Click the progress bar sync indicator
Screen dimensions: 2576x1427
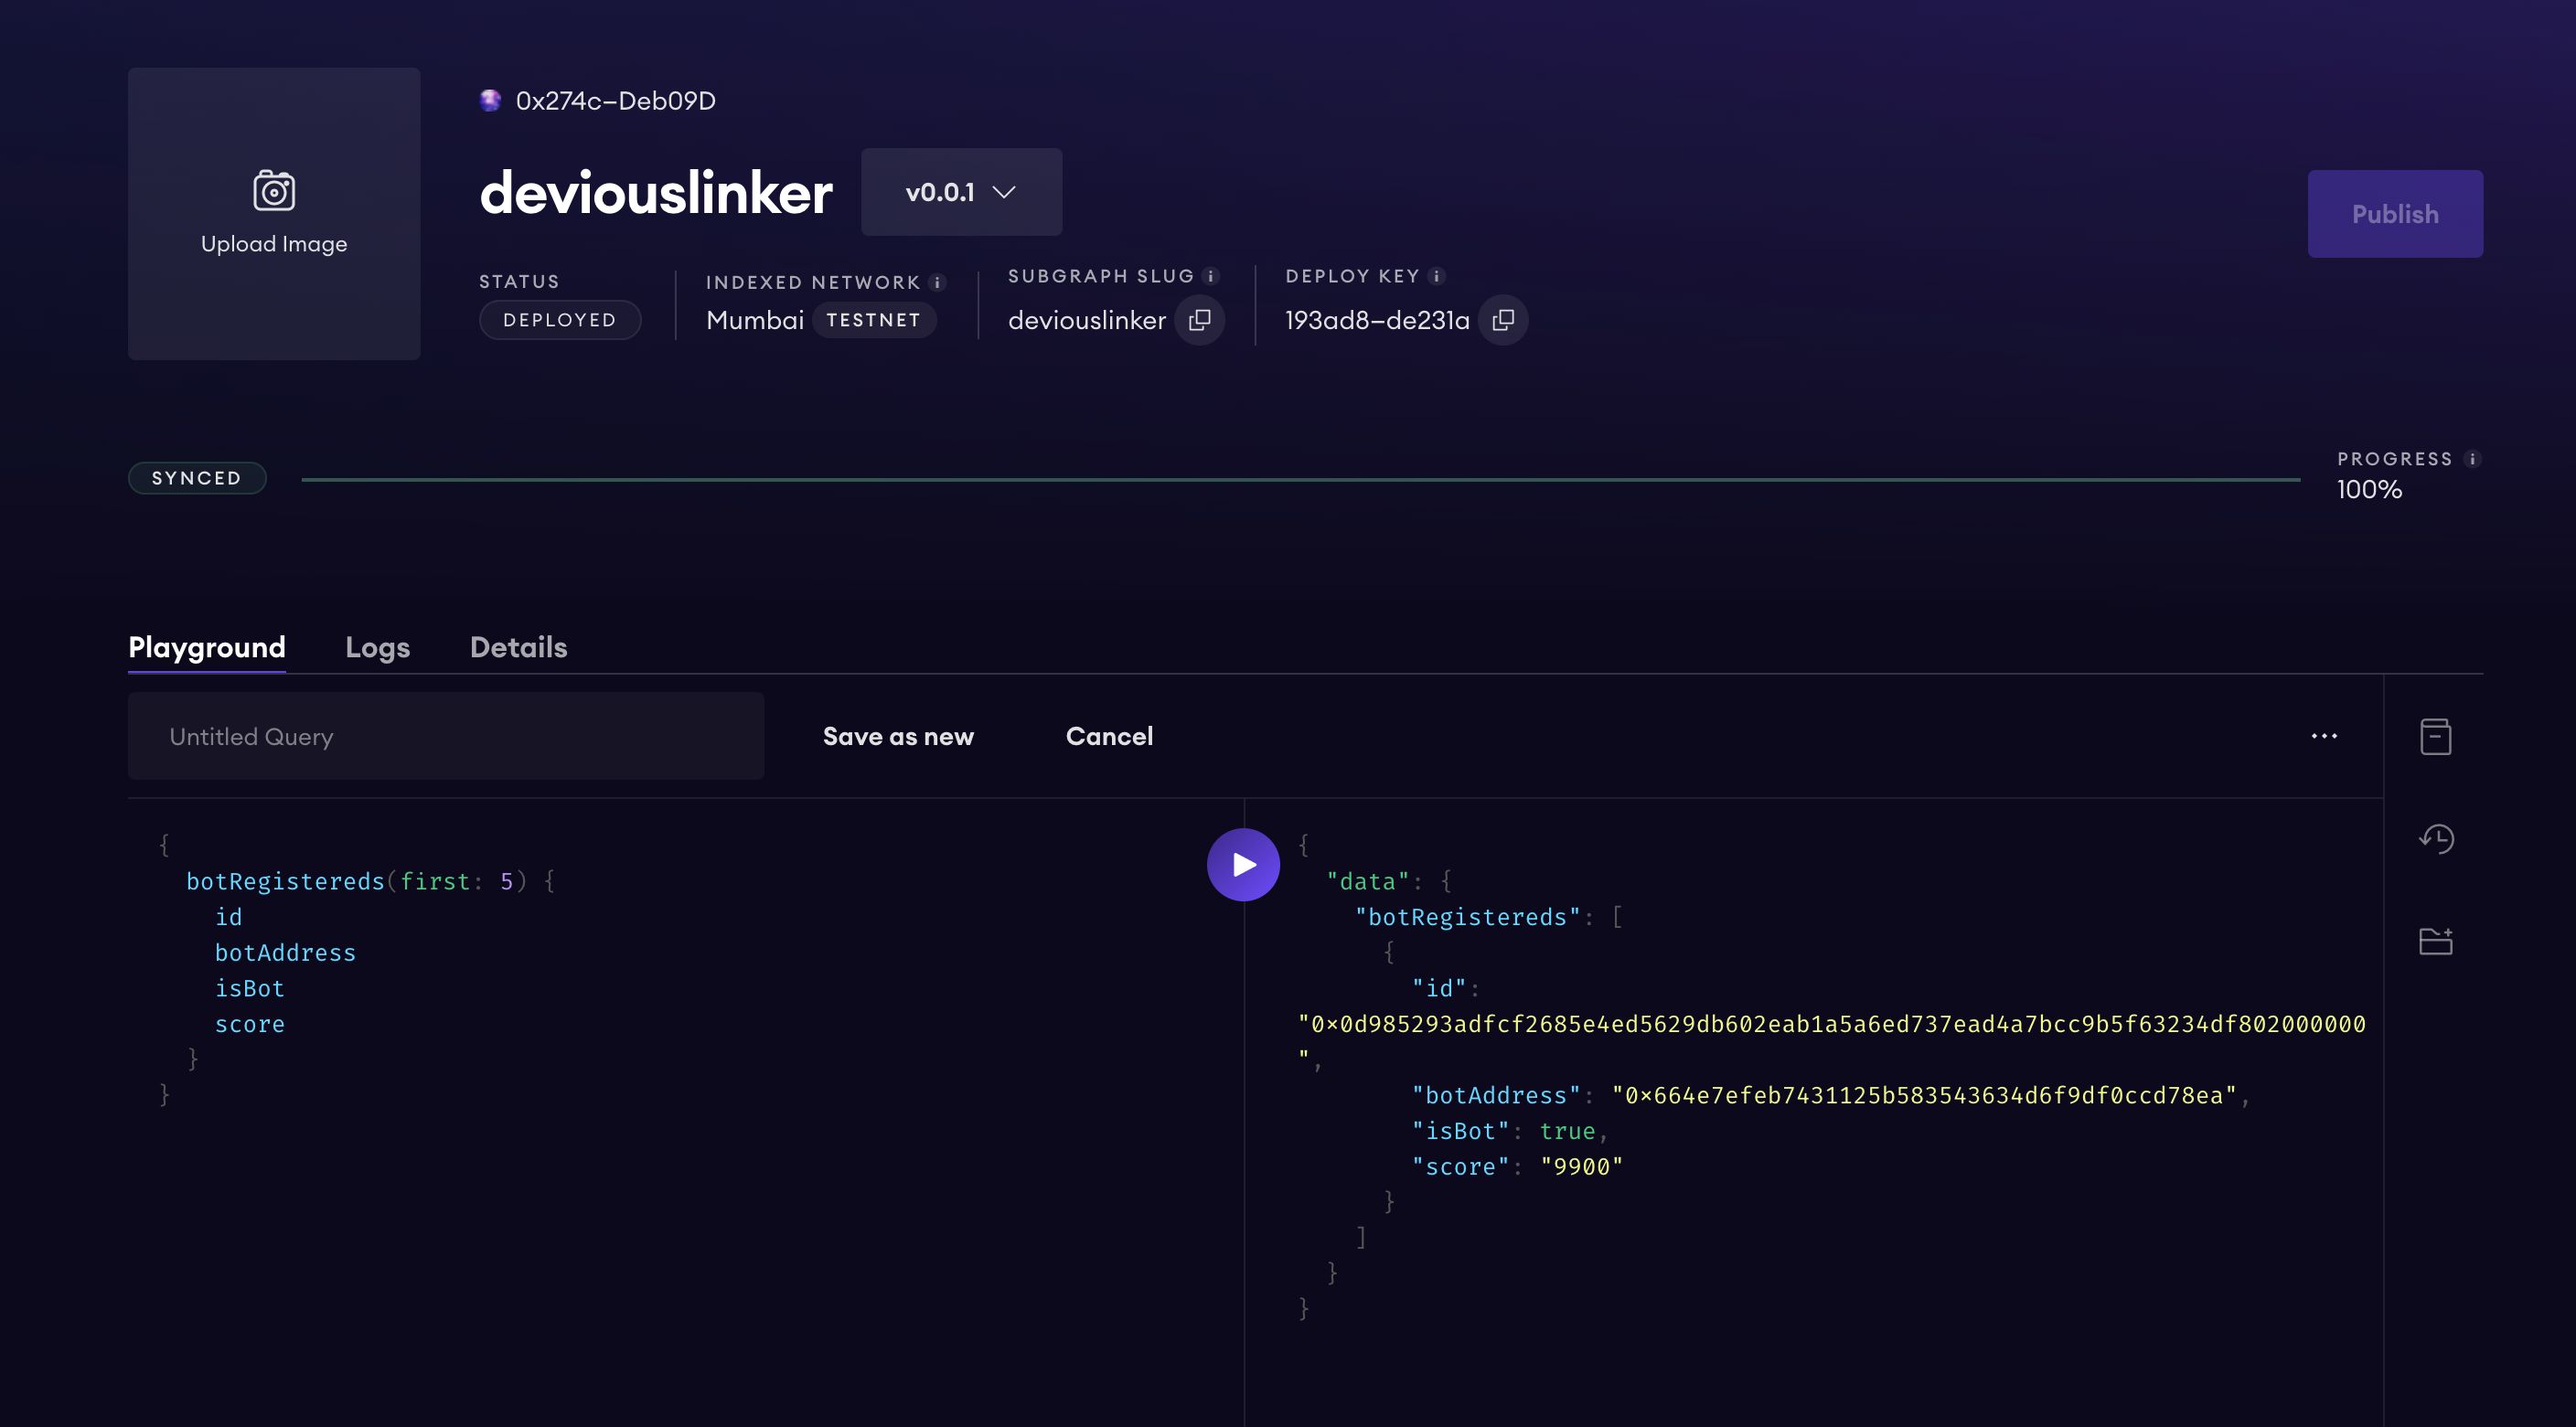197,476
